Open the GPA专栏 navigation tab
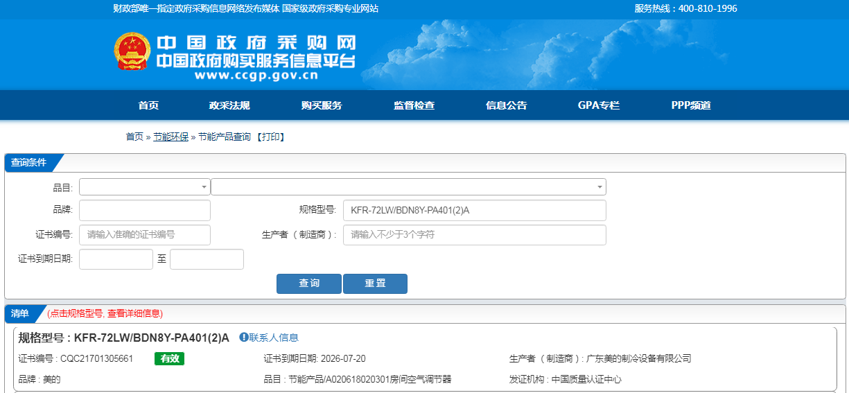This screenshot has height=393, width=849. [599, 105]
